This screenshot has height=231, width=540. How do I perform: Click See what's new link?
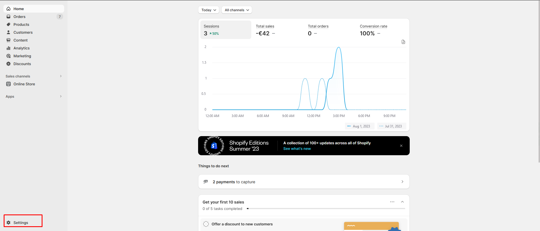[297, 149]
